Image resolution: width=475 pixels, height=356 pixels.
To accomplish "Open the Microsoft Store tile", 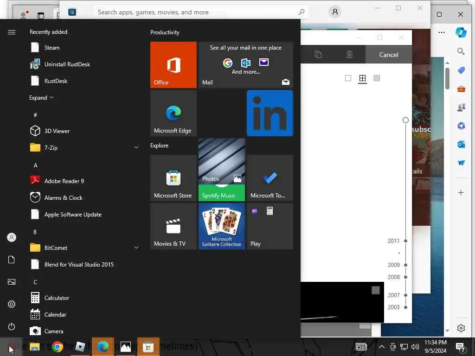I will click(173, 178).
